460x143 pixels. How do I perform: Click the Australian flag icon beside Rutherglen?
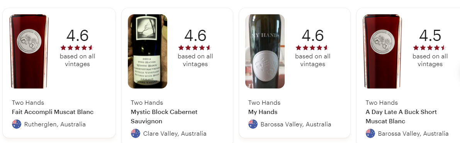(17, 124)
